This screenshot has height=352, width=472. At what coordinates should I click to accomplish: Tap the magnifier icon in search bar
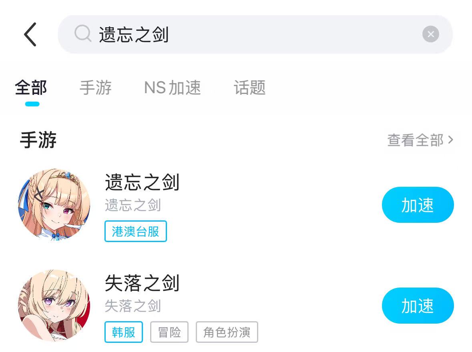click(x=83, y=33)
